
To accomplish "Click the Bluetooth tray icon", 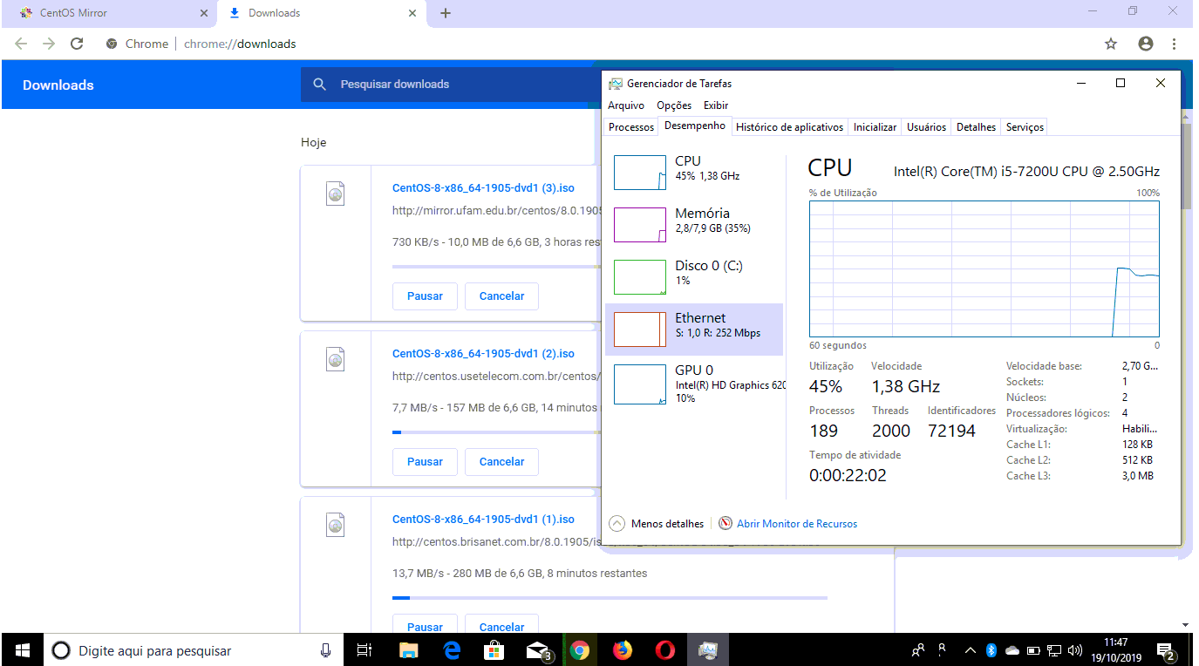I will tap(991, 650).
